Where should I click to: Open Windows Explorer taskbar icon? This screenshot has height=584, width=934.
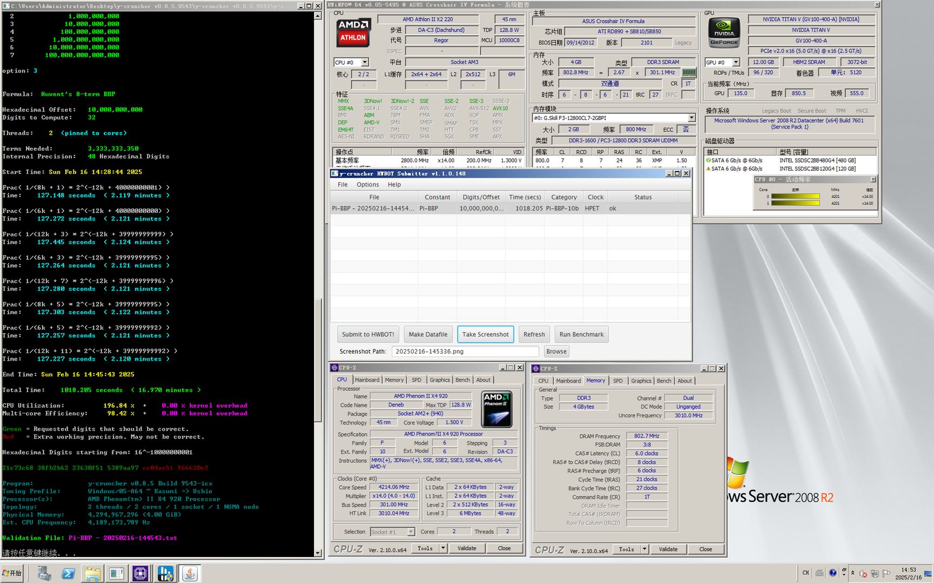click(x=92, y=573)
